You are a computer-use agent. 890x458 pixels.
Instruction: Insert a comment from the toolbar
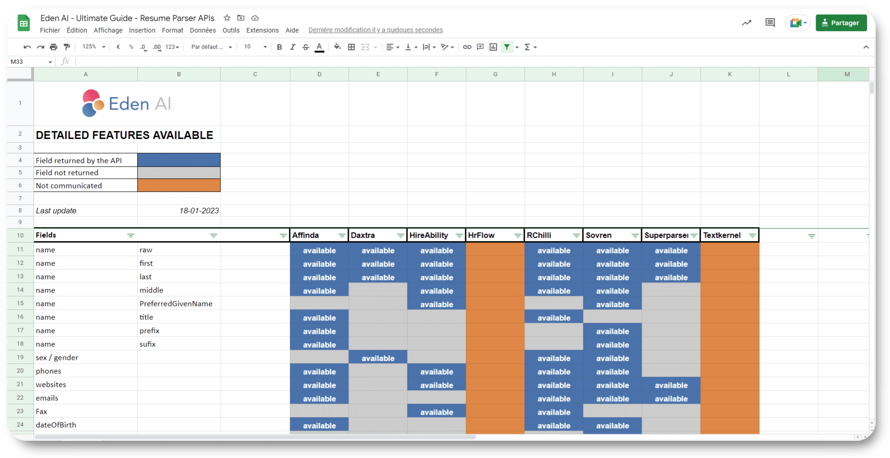click(x=480, y=47)
